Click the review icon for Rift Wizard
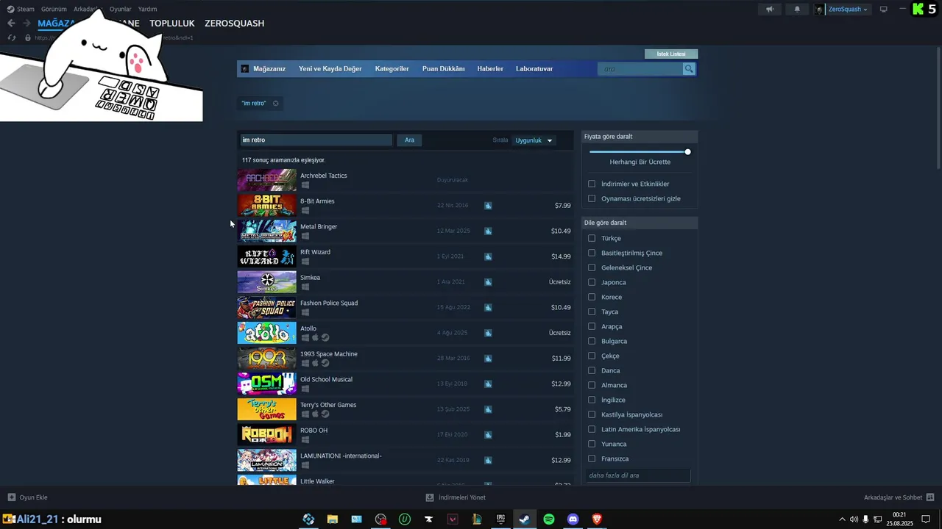The width and height of the screenshot is (942, 529). [488, 256]
